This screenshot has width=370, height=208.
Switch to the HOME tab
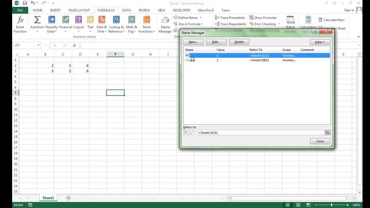pyautogui.click(x=38, y=10)
